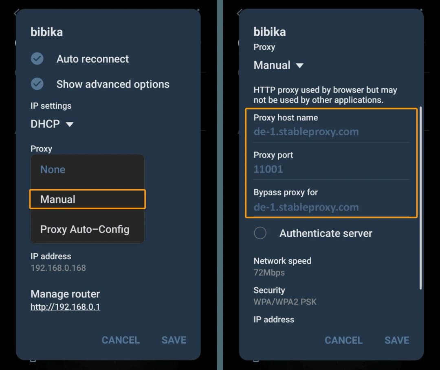This screenshot has height=370, width=440.
Task: Tap SAVE on the right dialog
Action: 396,340
